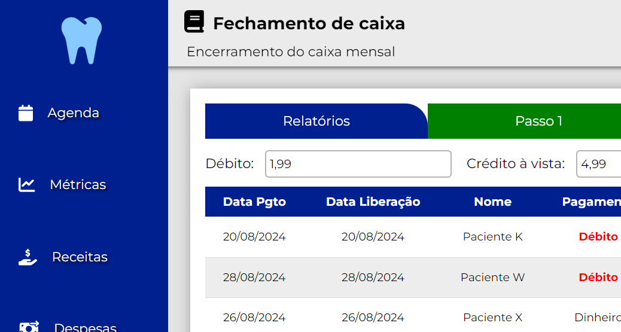Open the Receitas page

pyautogui.click(x=80, y=257)
